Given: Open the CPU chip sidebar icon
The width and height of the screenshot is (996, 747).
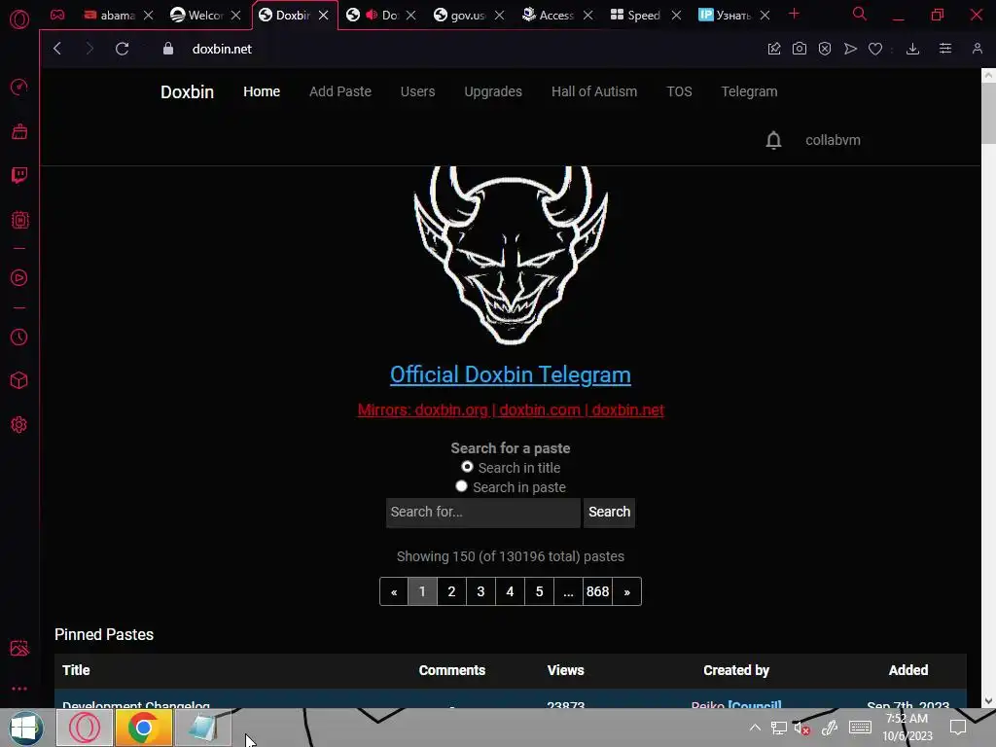Looking at the screenshot, I should pos(19,220).
